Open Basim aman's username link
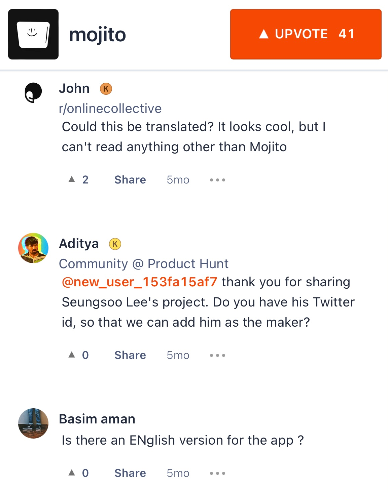 click(x=97, y=419)
